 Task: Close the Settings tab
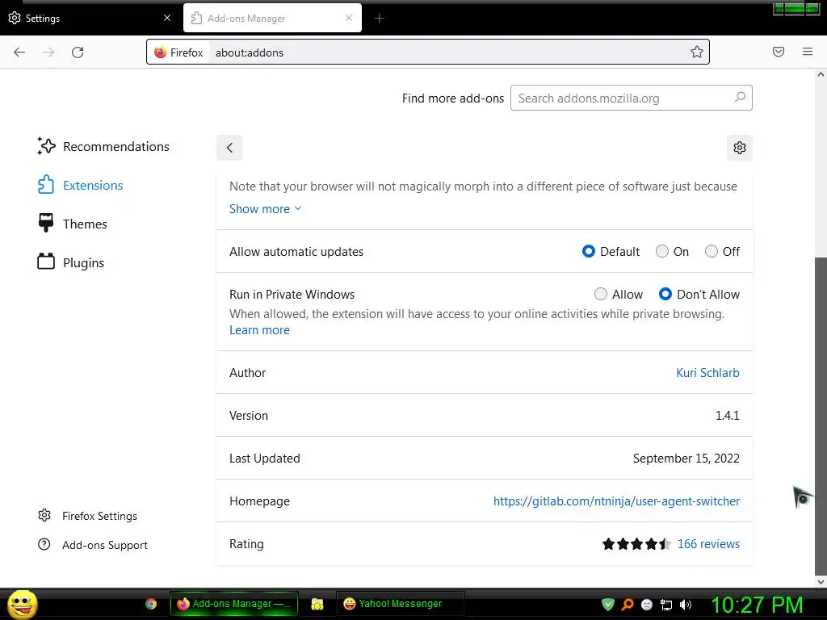click(x=167, y=18)
